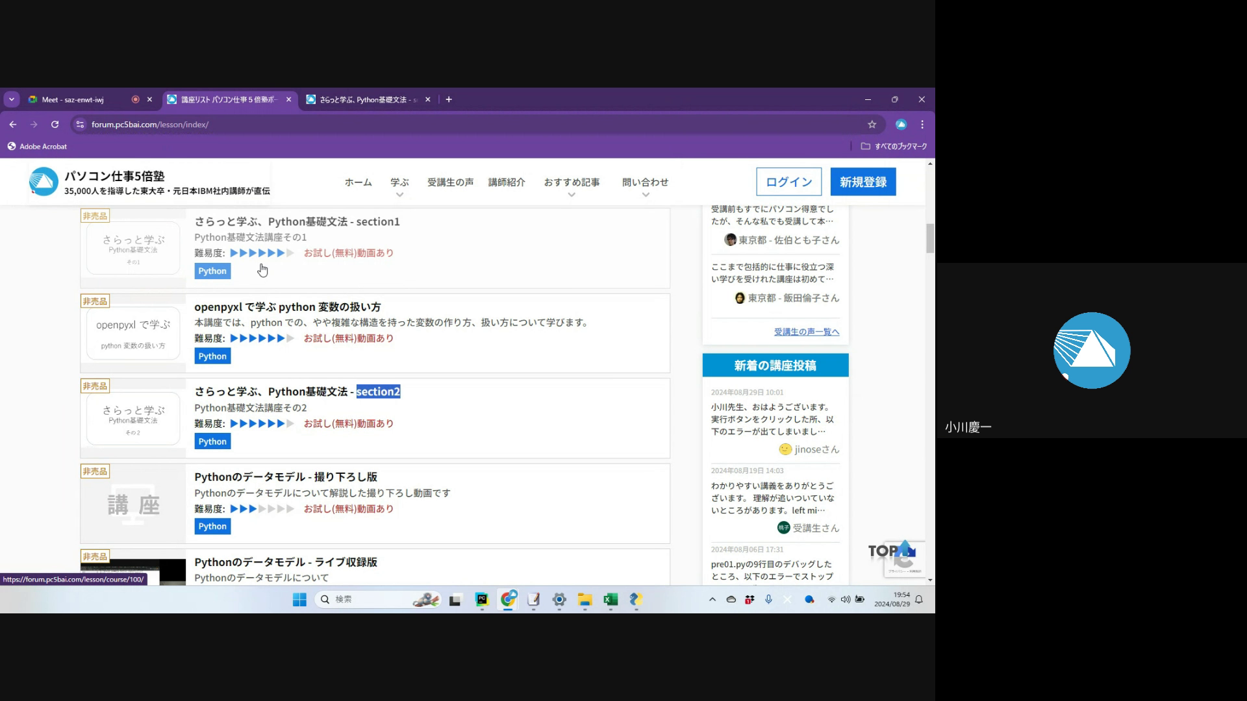The height and width of the screenshot is (701, 1247).
Task: Open PyCharm from the taskbar
Action: click(x=481, y=600)
